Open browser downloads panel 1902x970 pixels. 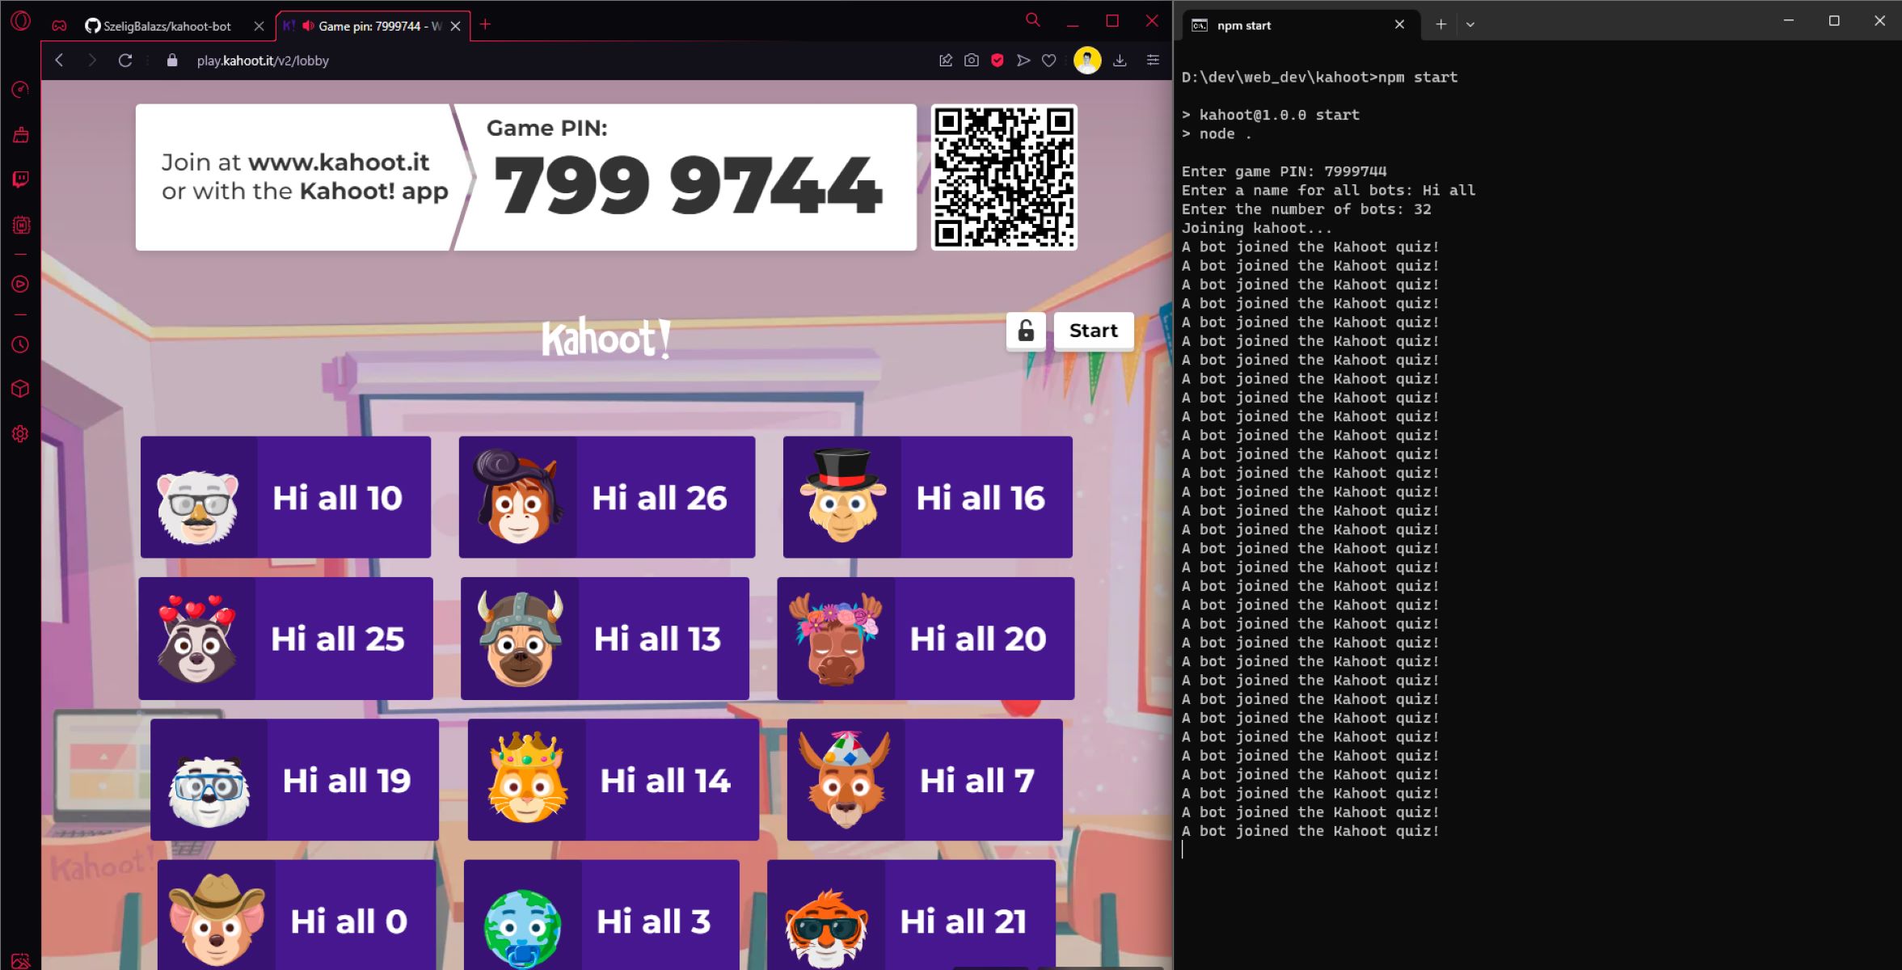[1120, 61]
